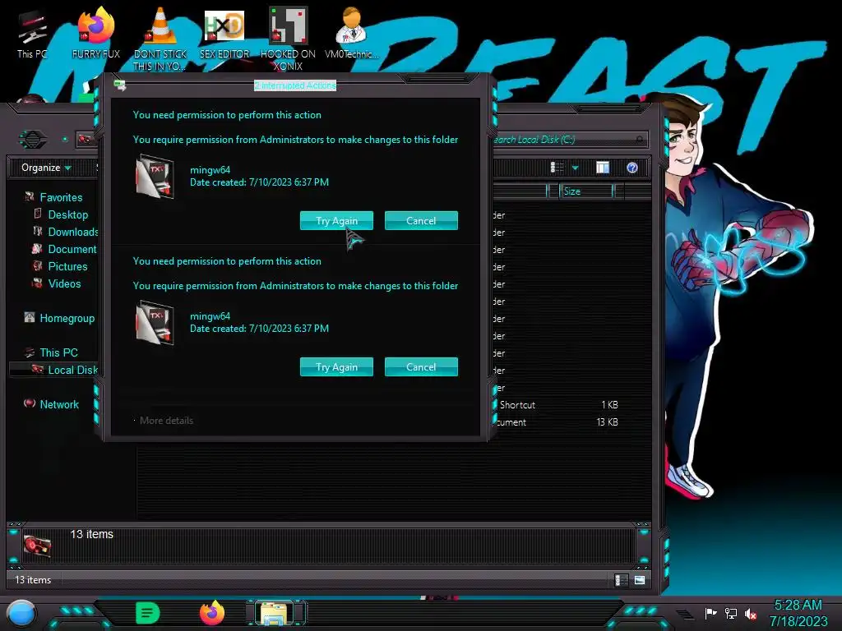
Task: Click the Interrupted Actions dialog title icon
Action: (x=120, y=85)
